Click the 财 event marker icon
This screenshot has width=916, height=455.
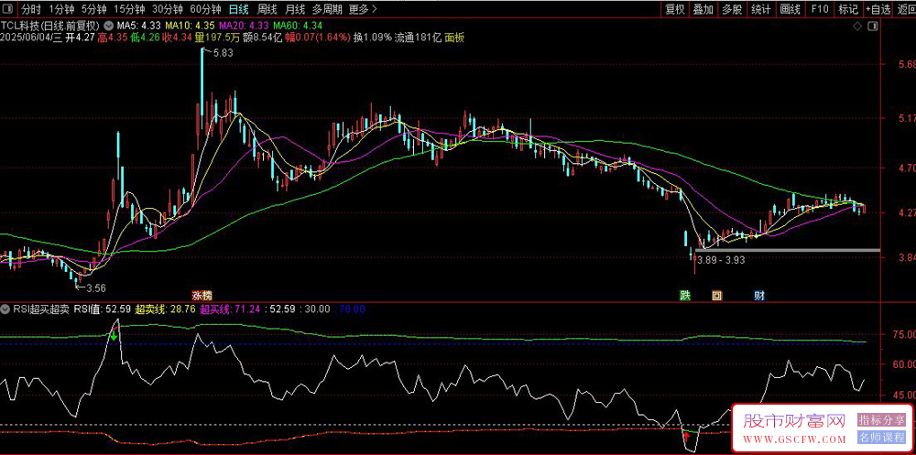pyautogui.click(x=758, y=296)
